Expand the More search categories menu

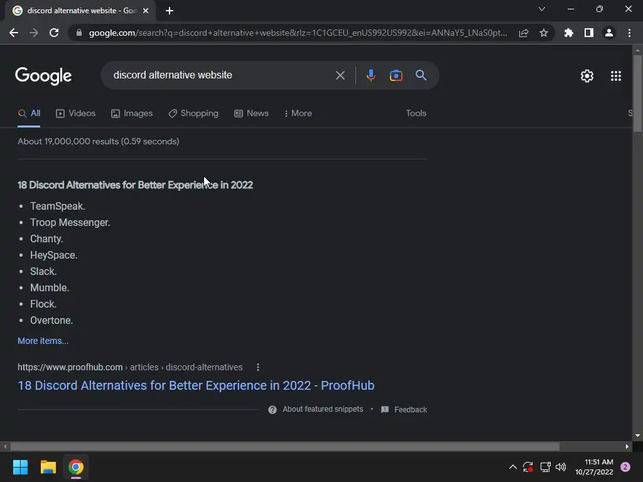[x=298, y=114]
